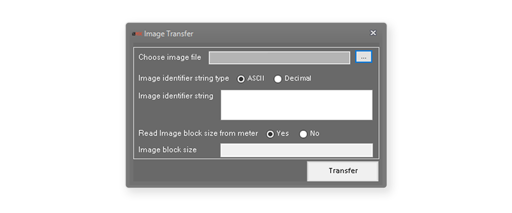Click the "Choose image file" label
The height and width of the screenshot is (213, 512).
coord(169,57)
